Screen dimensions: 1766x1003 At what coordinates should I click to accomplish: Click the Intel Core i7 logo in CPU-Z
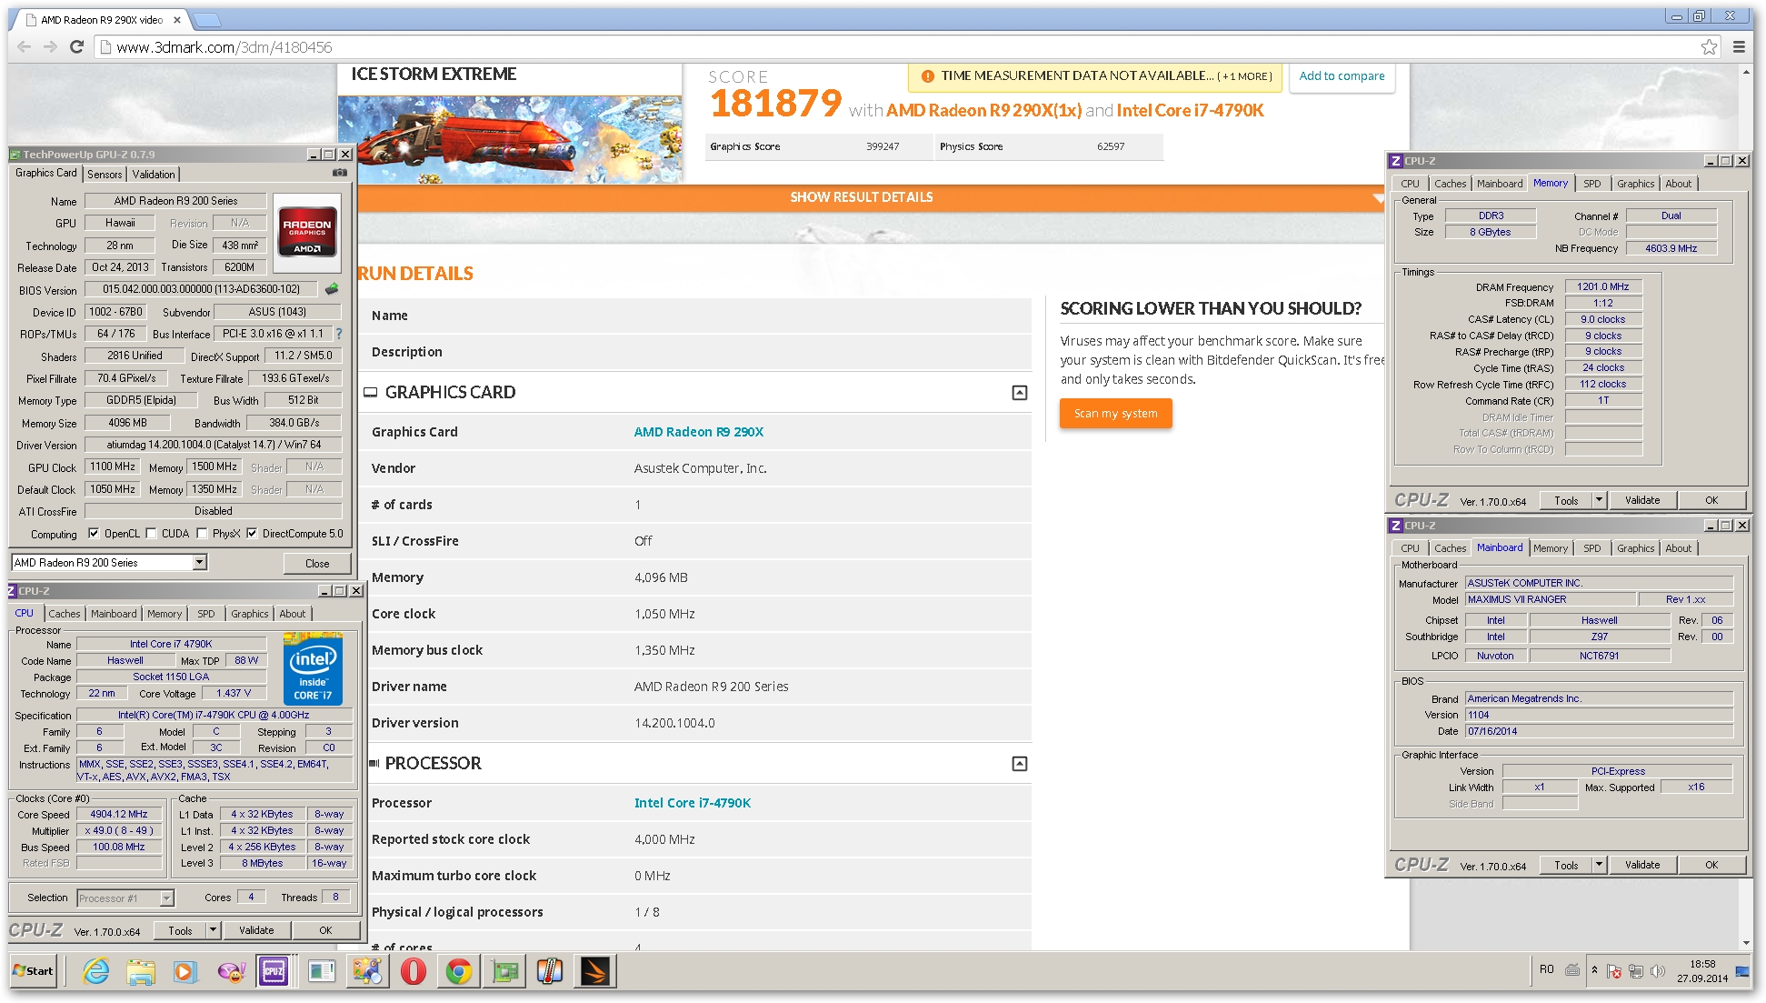pyautogui.click(x=313, y=670)
